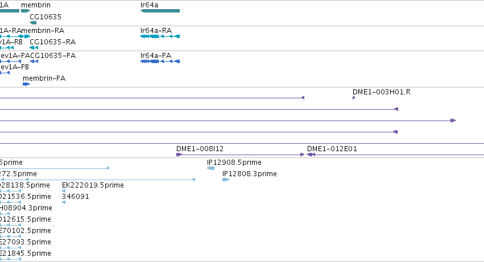Select the CG10635 gene glyph
Screen dimensions: 484x262
pyautogui.click(x=33, y=23)
